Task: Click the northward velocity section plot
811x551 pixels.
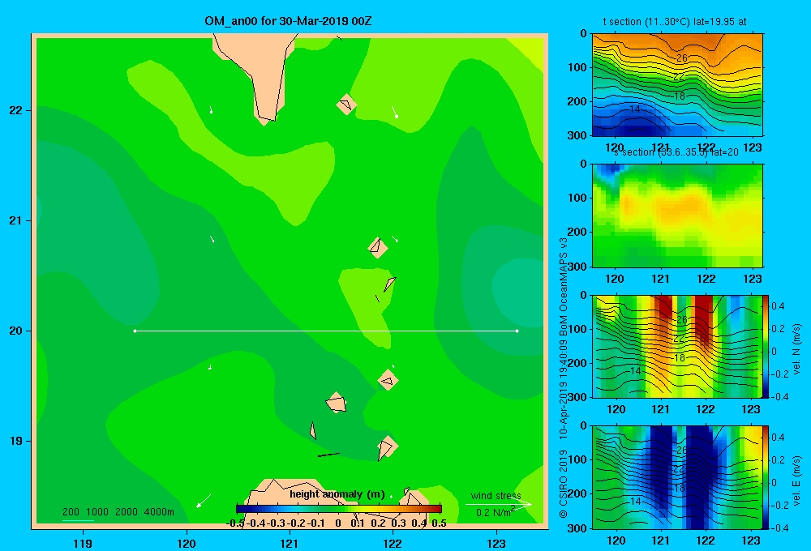Action: [x=677, y=346]
